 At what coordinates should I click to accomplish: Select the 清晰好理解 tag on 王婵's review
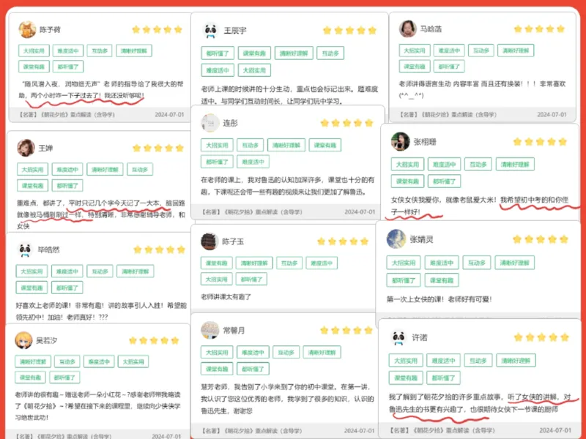point(105,170)
